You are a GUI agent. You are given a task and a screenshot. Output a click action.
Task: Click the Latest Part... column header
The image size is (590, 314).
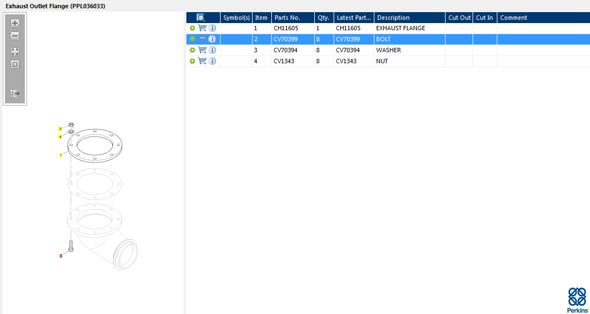[x=354, y=18]
